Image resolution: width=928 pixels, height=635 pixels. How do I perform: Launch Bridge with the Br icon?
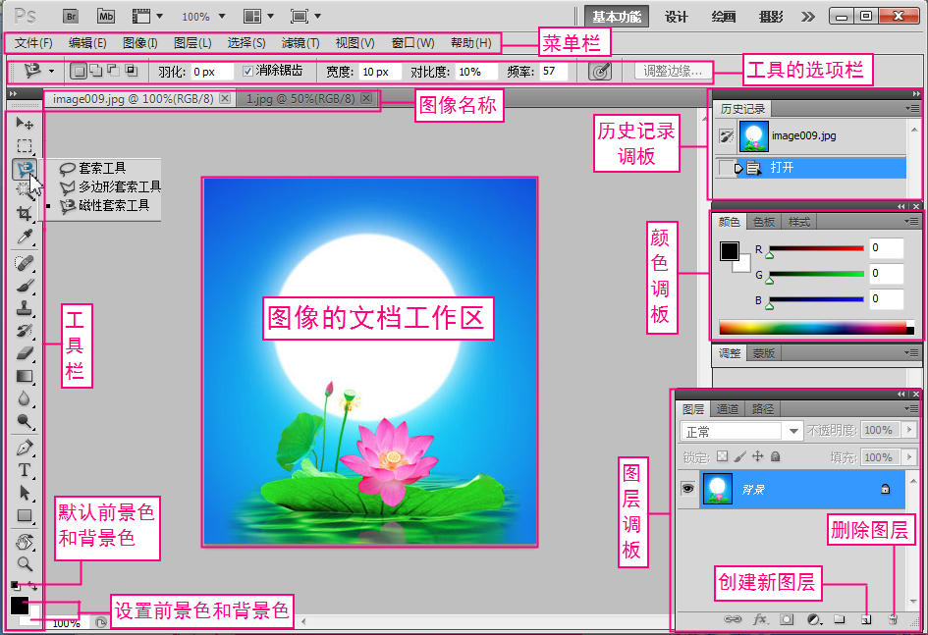[72, 16]
